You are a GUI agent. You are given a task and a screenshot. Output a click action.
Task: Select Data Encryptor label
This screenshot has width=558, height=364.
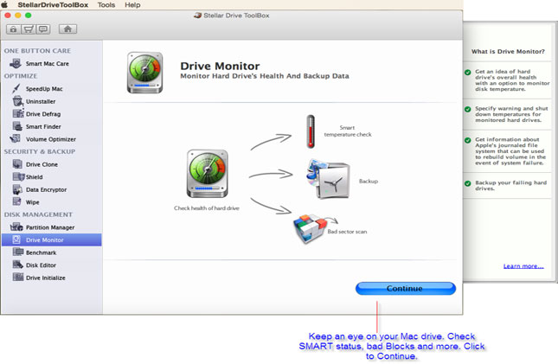[x=46, y=190]
